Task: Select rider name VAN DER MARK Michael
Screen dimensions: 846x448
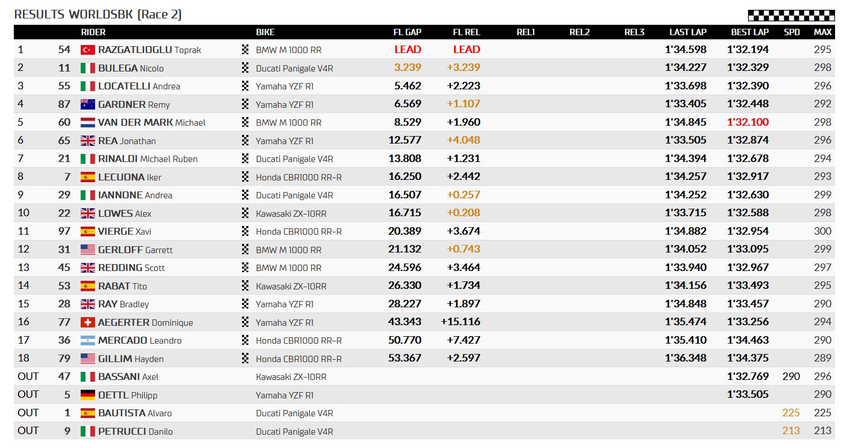Action: click(152, 122)
